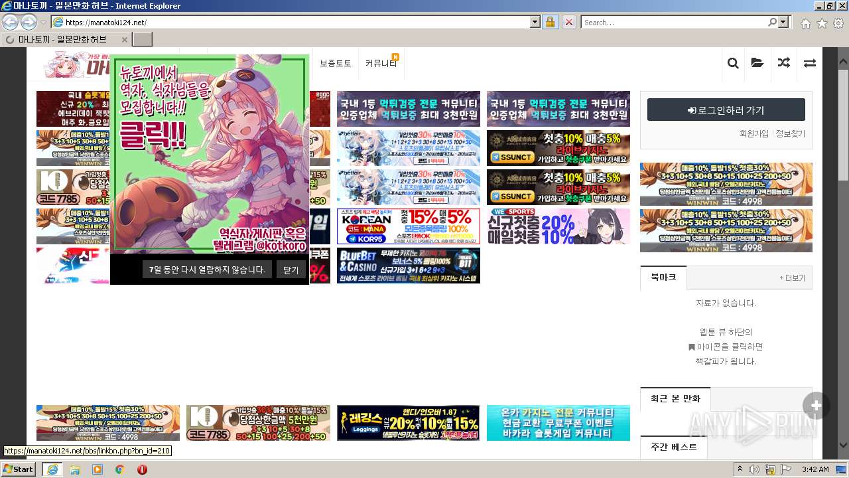
Task: Click inside the Search box
Action: [674, 22]
